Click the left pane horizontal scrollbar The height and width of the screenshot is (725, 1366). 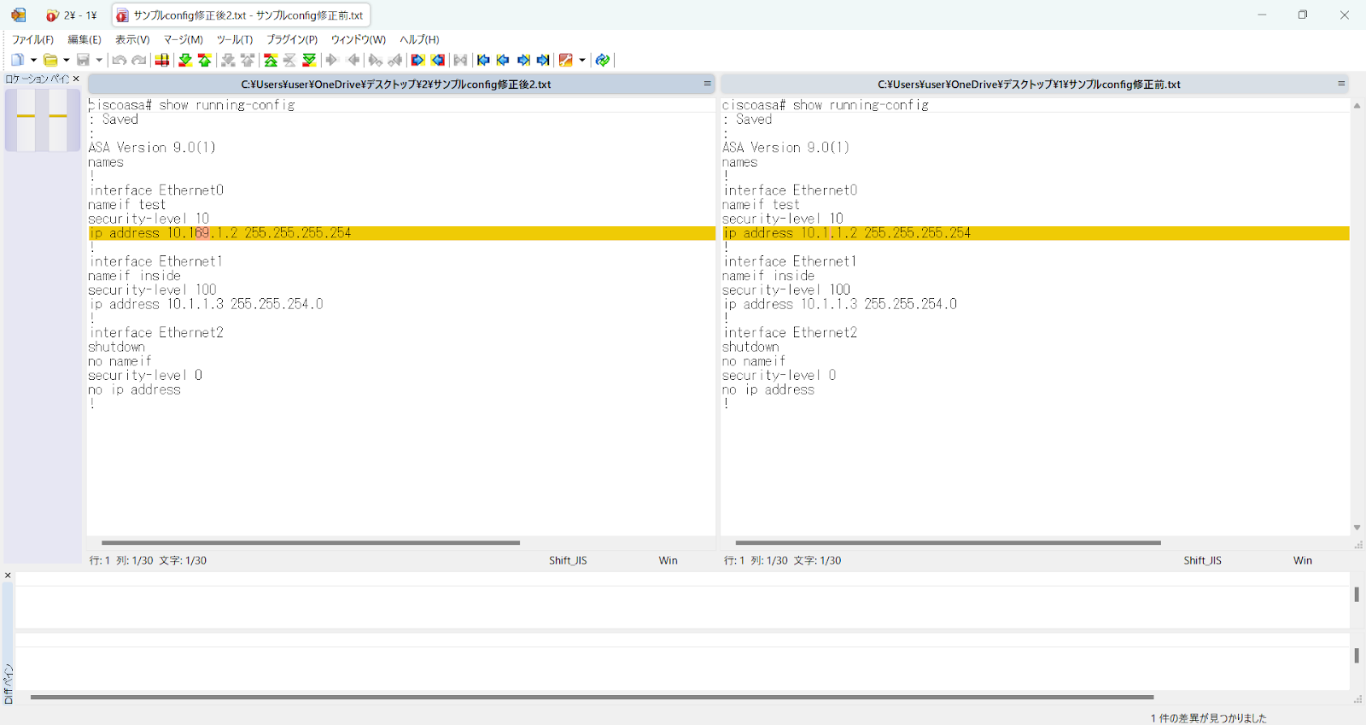point(311,542)
